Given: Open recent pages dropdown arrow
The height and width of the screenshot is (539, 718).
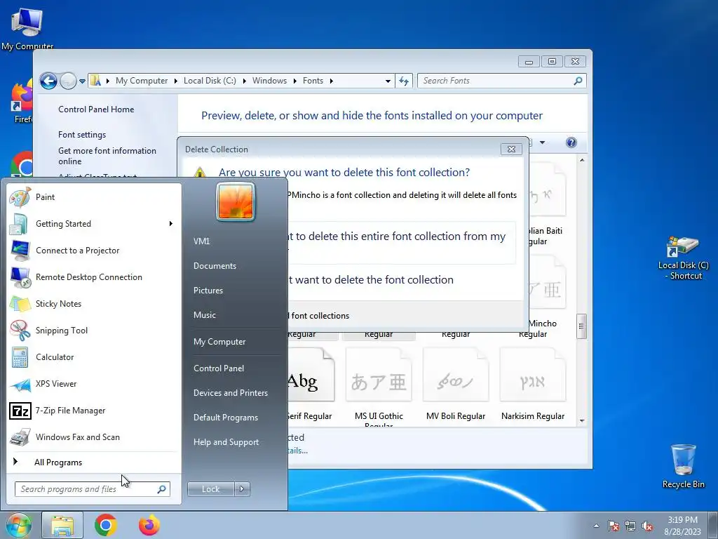Looking at the screenshot, I should pos(83,81).
